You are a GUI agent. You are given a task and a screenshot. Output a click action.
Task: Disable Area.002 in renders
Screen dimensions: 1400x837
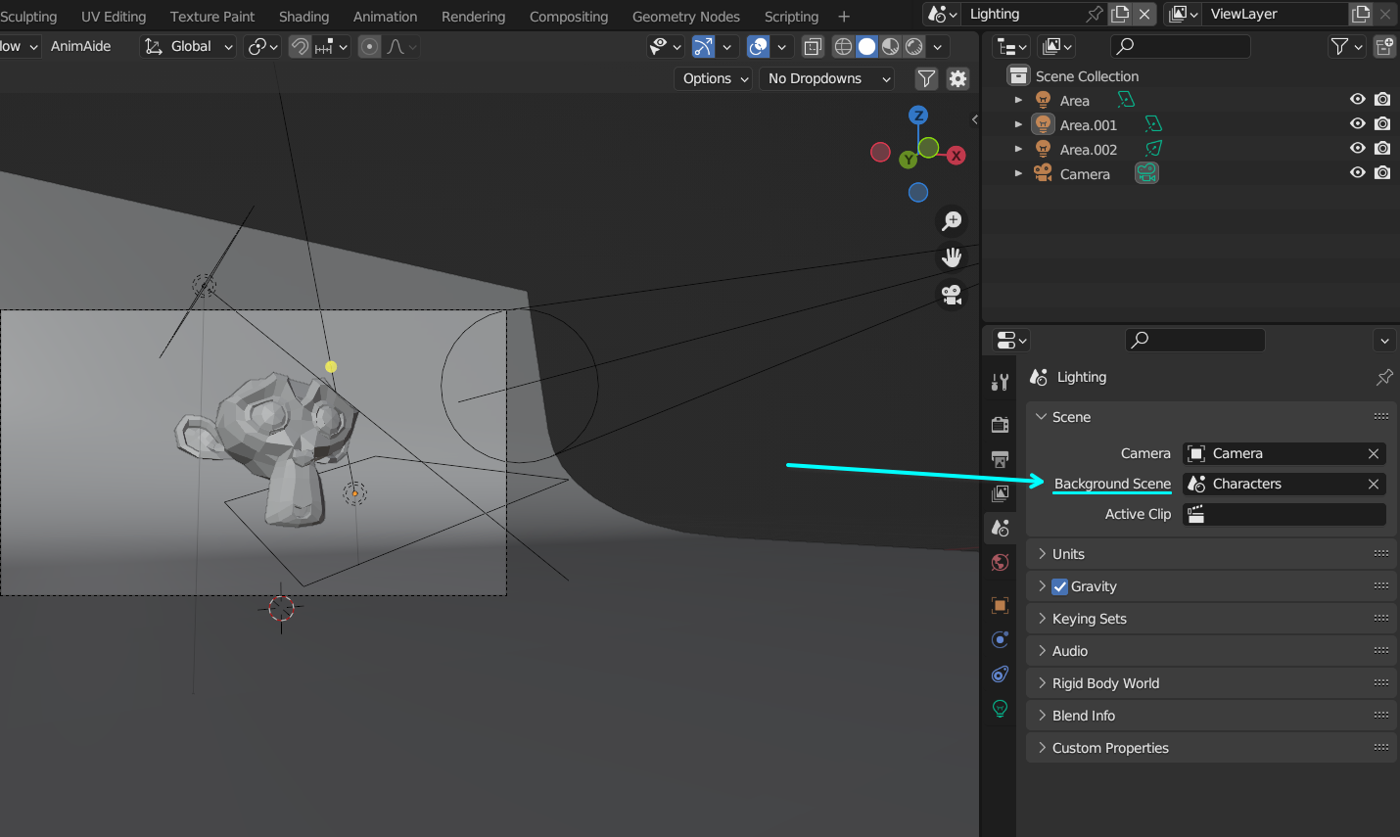pyautogui.click(x=1382, y=148)
